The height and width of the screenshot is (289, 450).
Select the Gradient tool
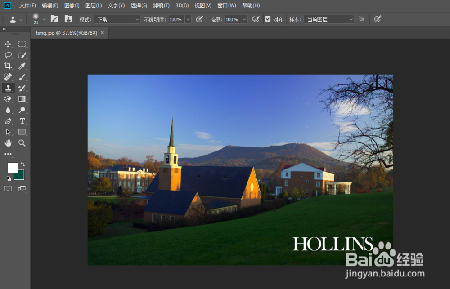point(22,99)
